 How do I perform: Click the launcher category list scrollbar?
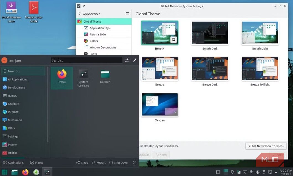[x=48, y=105]
